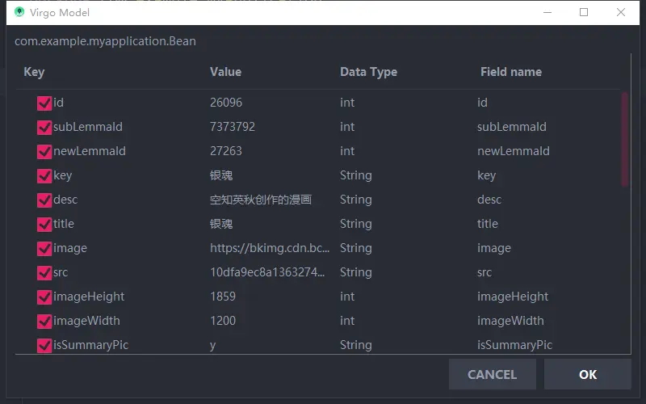Click the Virgo Model window title
646x404 pixels.
[x=60, y=12]
